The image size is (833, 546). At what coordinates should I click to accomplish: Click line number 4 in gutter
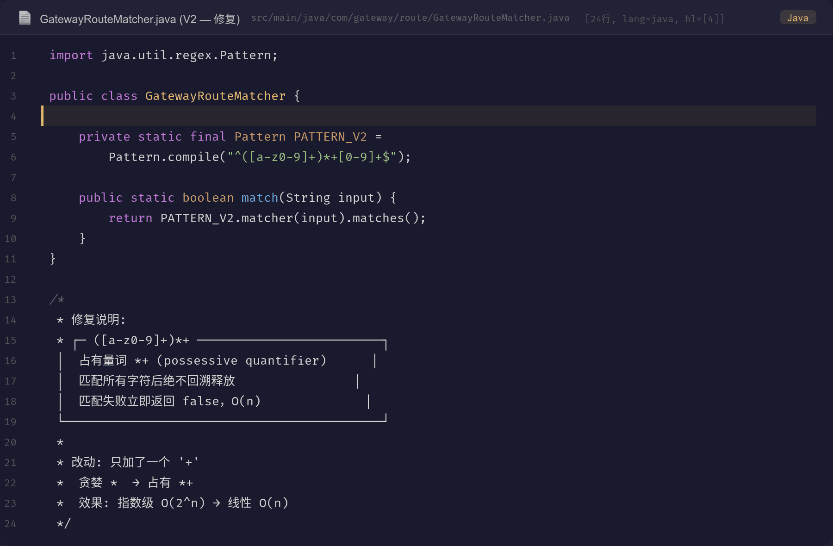[x=13, y=117]
